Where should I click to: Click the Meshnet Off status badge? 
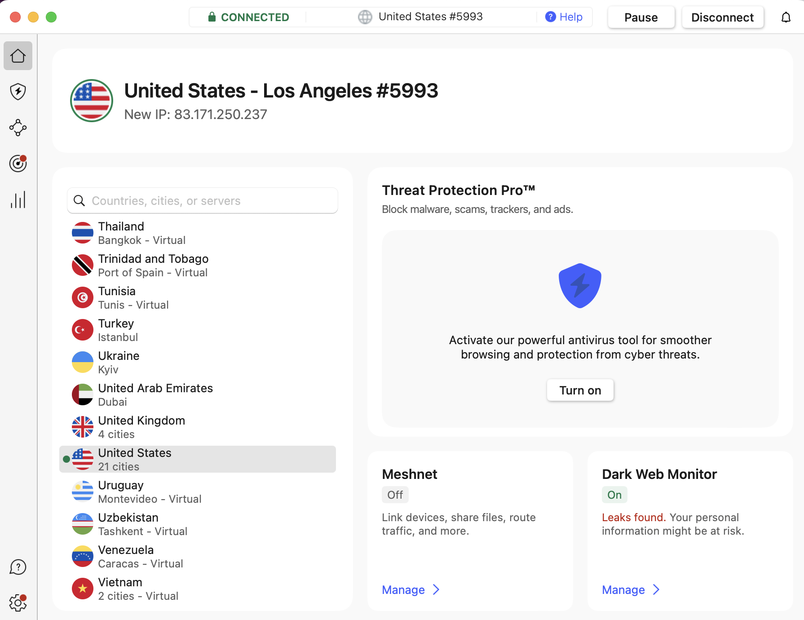point(395,495)
